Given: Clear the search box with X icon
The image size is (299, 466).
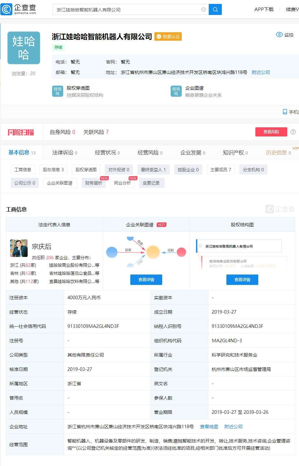Looking at the screenshot, I should [x=204, y=9].
